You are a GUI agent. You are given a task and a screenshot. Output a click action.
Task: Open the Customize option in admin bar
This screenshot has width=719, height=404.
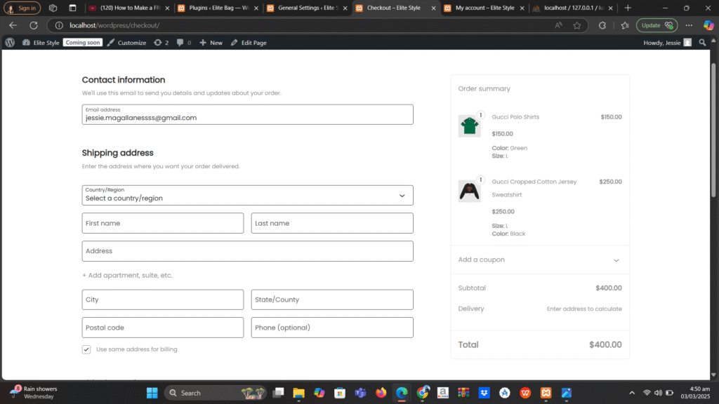coord(126,43)
